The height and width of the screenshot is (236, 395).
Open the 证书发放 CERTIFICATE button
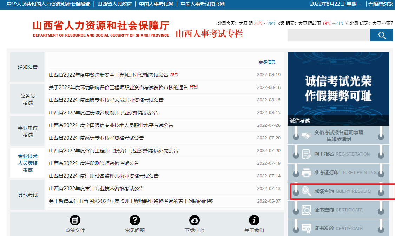(x=338, y=228)
